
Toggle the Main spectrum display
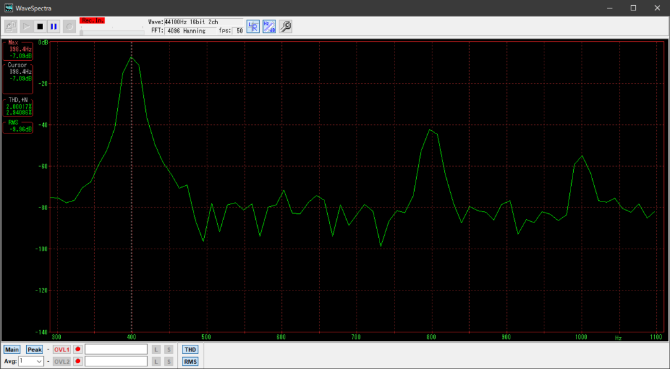tap(12, 349)
